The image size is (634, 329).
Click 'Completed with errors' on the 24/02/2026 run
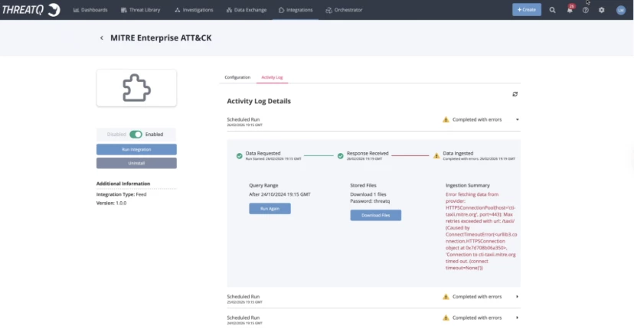pos(477,318)
